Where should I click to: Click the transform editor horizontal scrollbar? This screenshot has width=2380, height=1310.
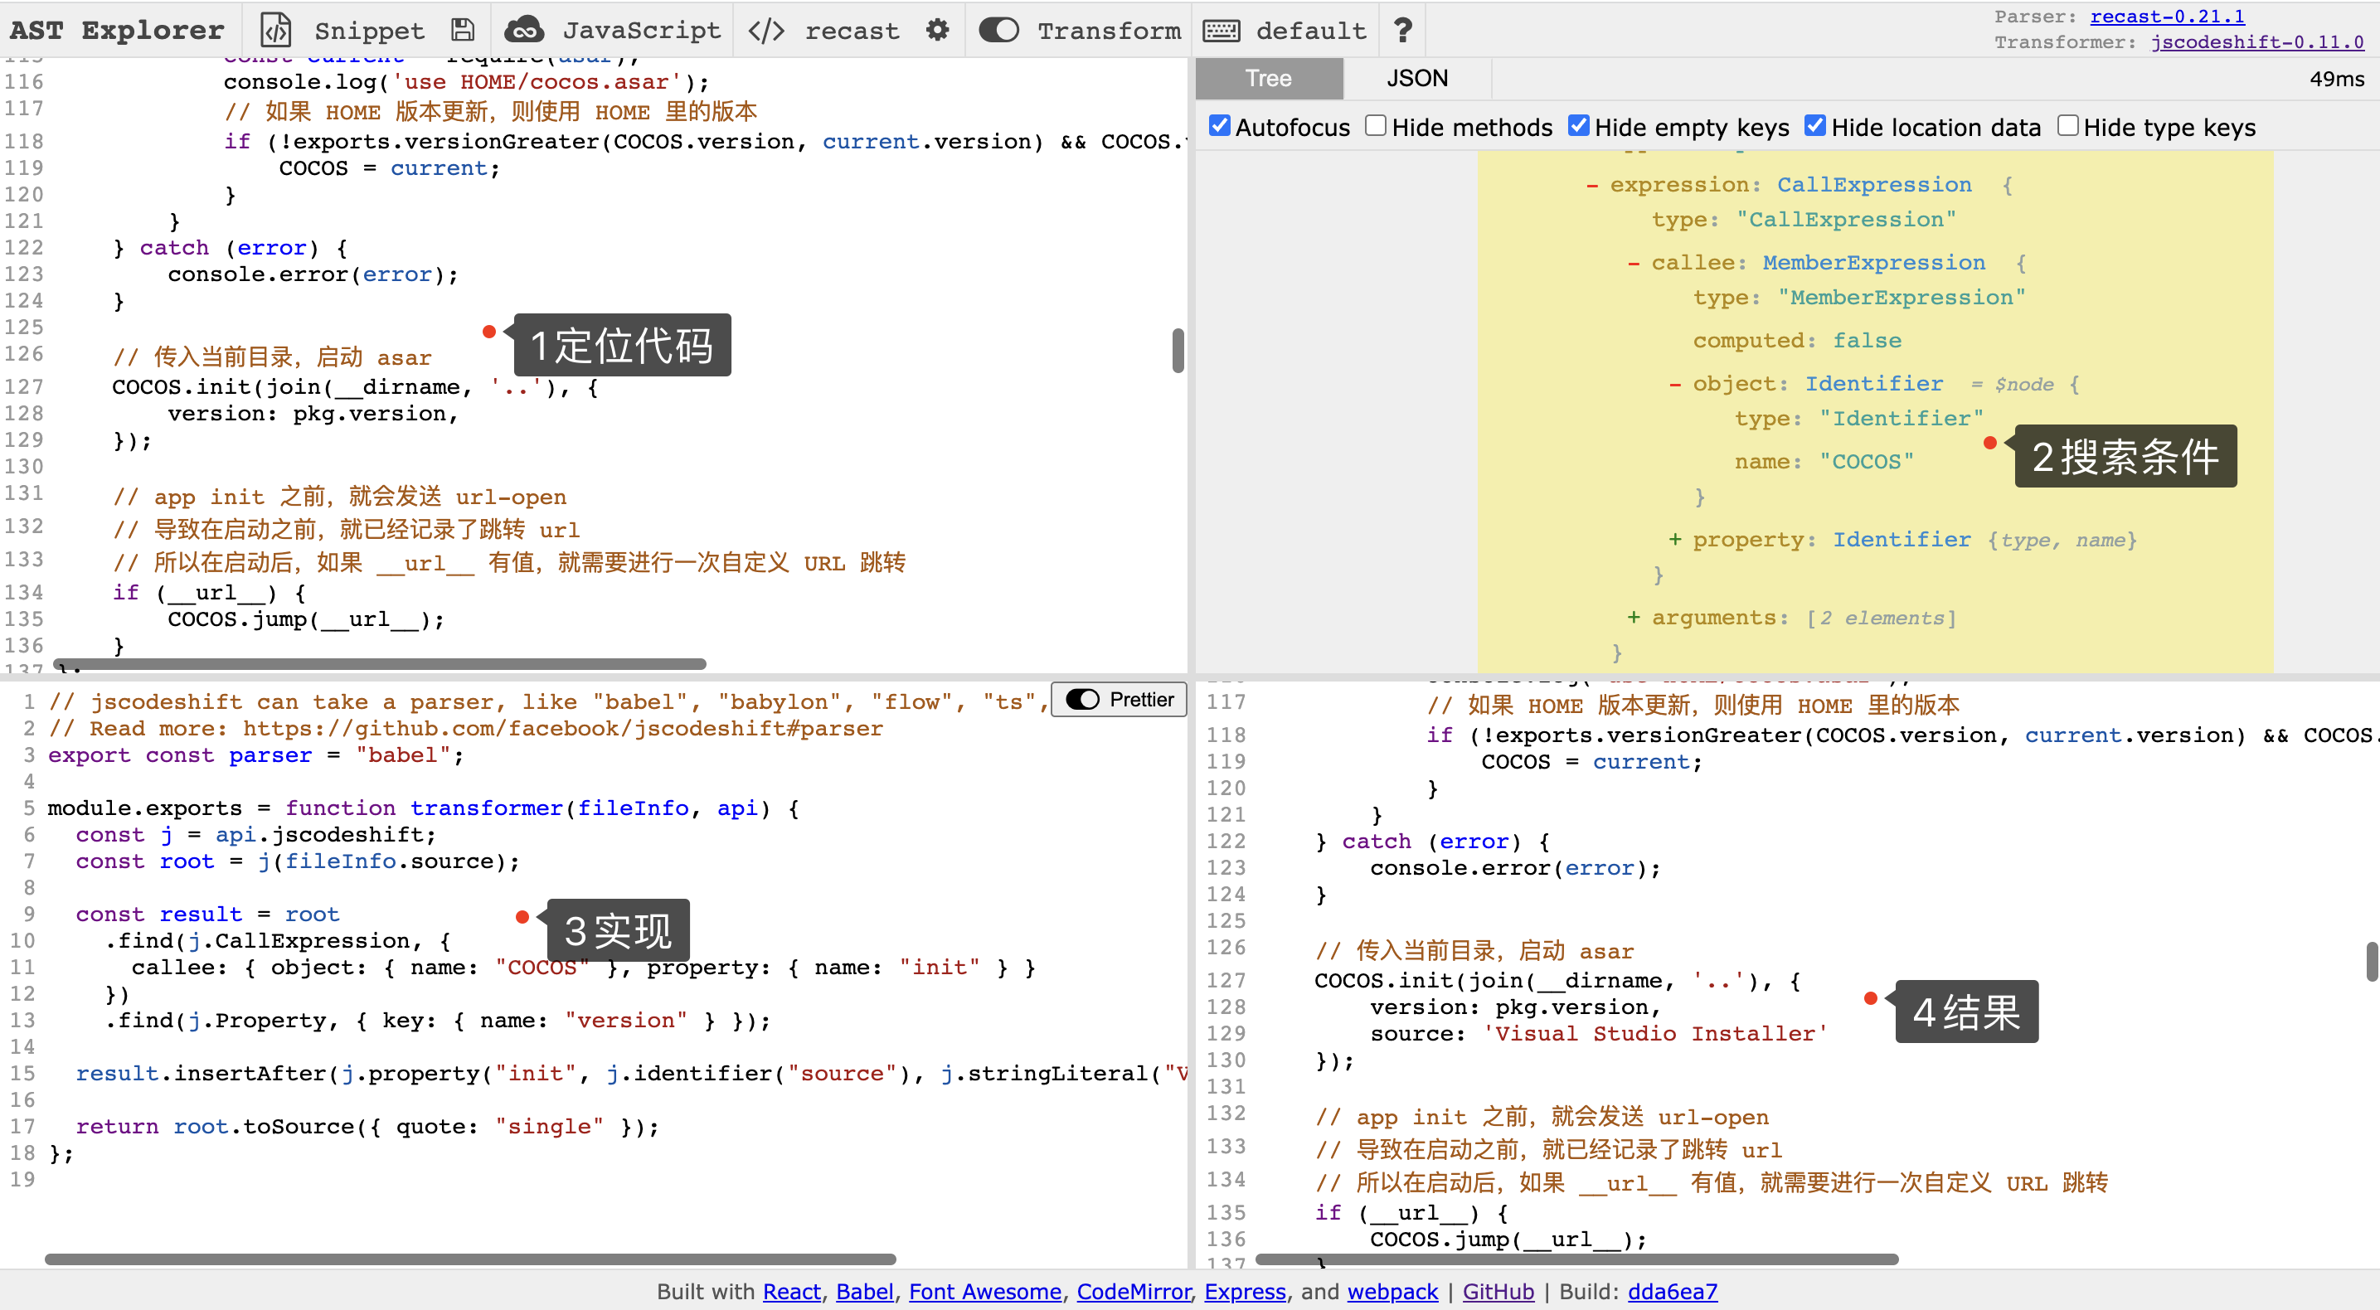[x=470, y=1259]
